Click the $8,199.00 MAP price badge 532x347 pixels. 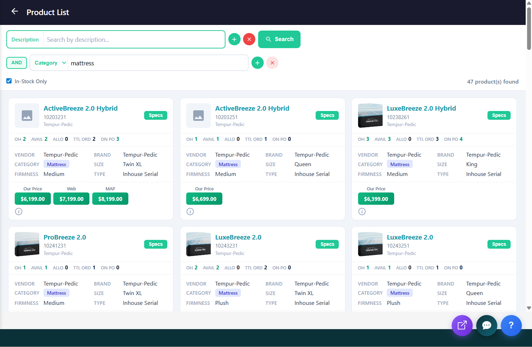[x=110, y=199]
